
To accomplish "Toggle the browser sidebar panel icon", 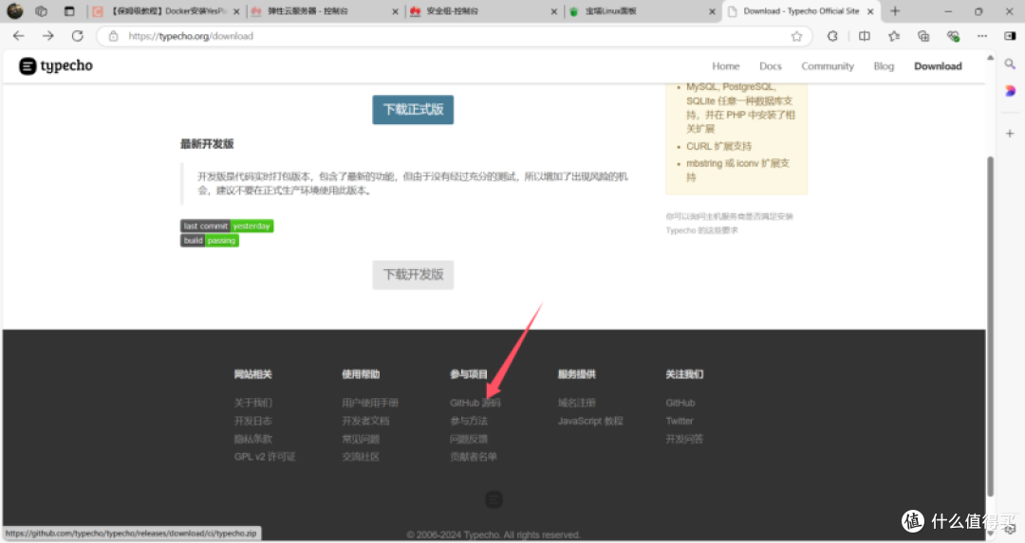I will (x=1010, y=36).
